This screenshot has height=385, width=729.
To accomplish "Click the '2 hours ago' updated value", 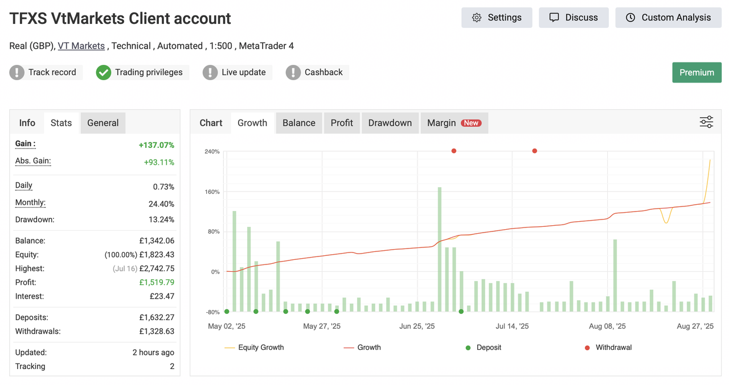I will [153, 353].
